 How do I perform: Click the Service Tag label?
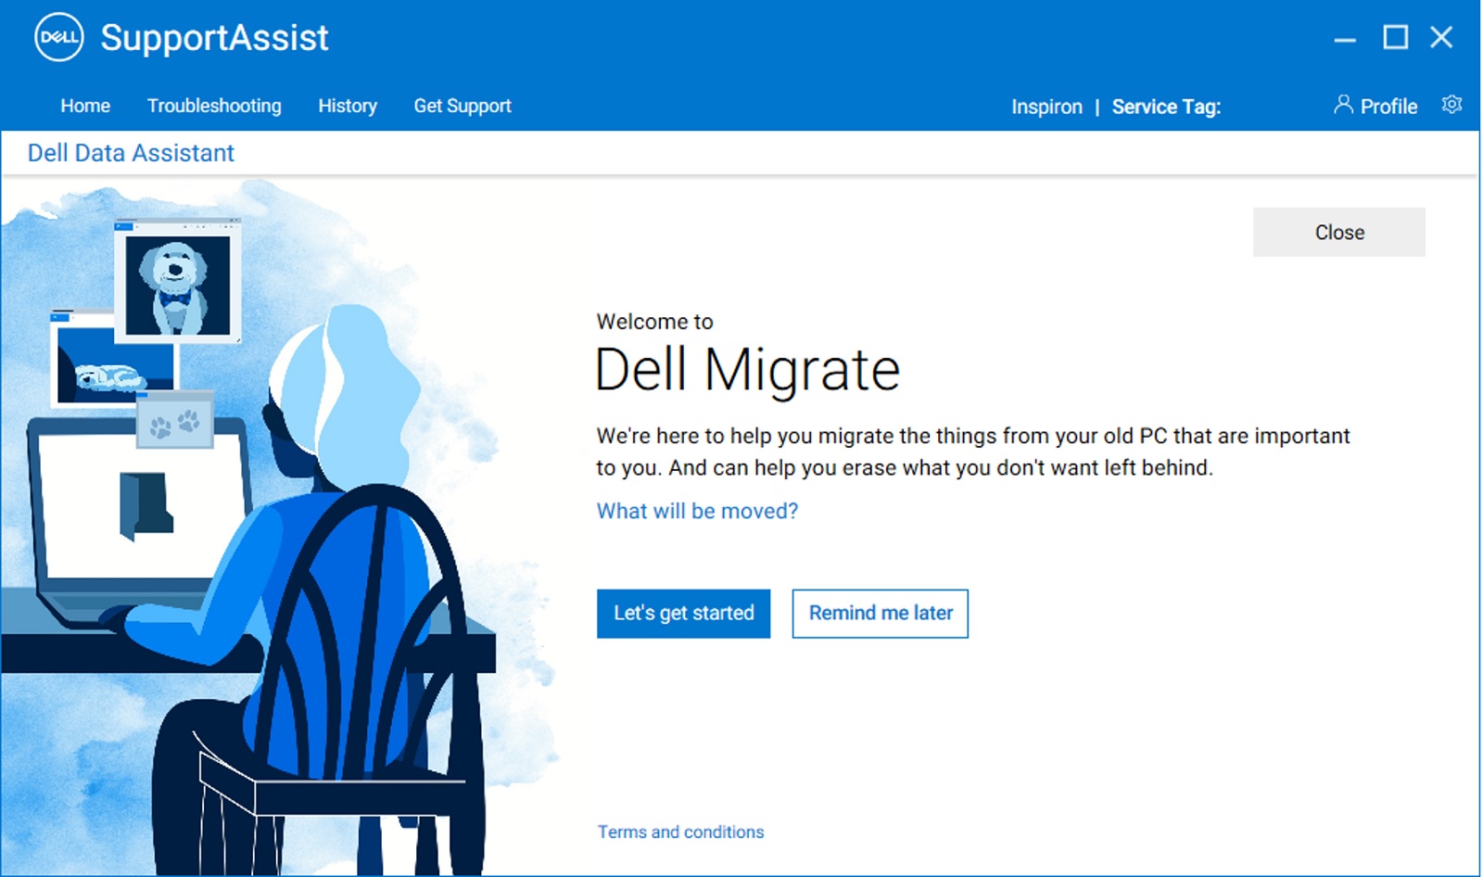pos(1165,107)
